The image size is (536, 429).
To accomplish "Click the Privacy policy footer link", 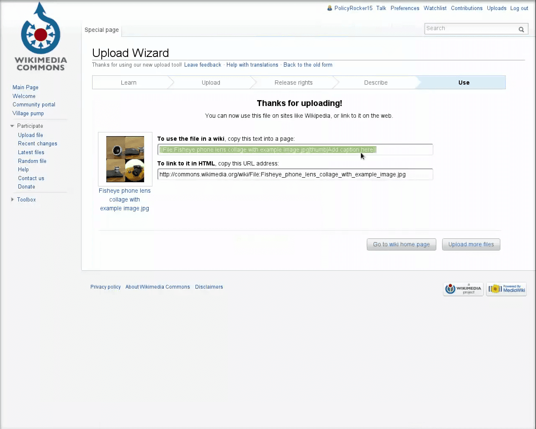I will (106, 287).
